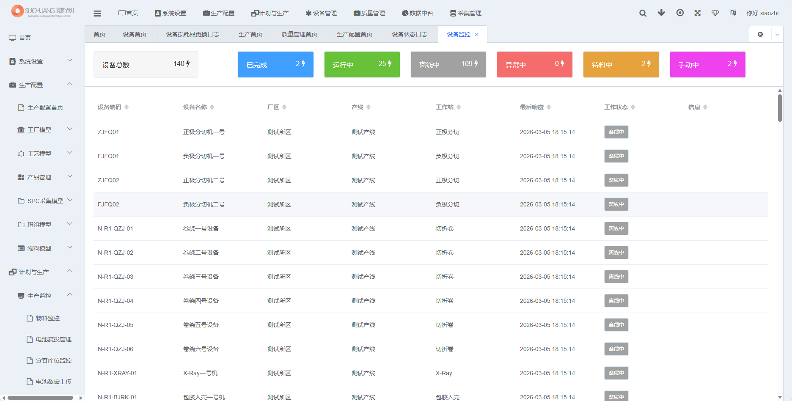Image resolution: width=792 pixels, height=401 pixels.
Task: Collapse 生产监控 submenu
Action: pyautogui.click(x=70, y=295)
